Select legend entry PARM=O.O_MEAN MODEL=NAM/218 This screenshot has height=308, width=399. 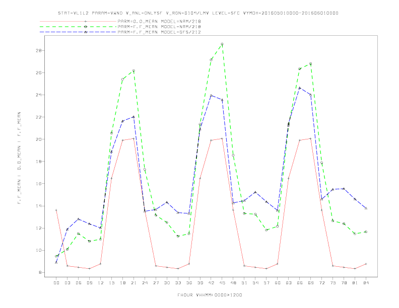click(x=159, y=21)
